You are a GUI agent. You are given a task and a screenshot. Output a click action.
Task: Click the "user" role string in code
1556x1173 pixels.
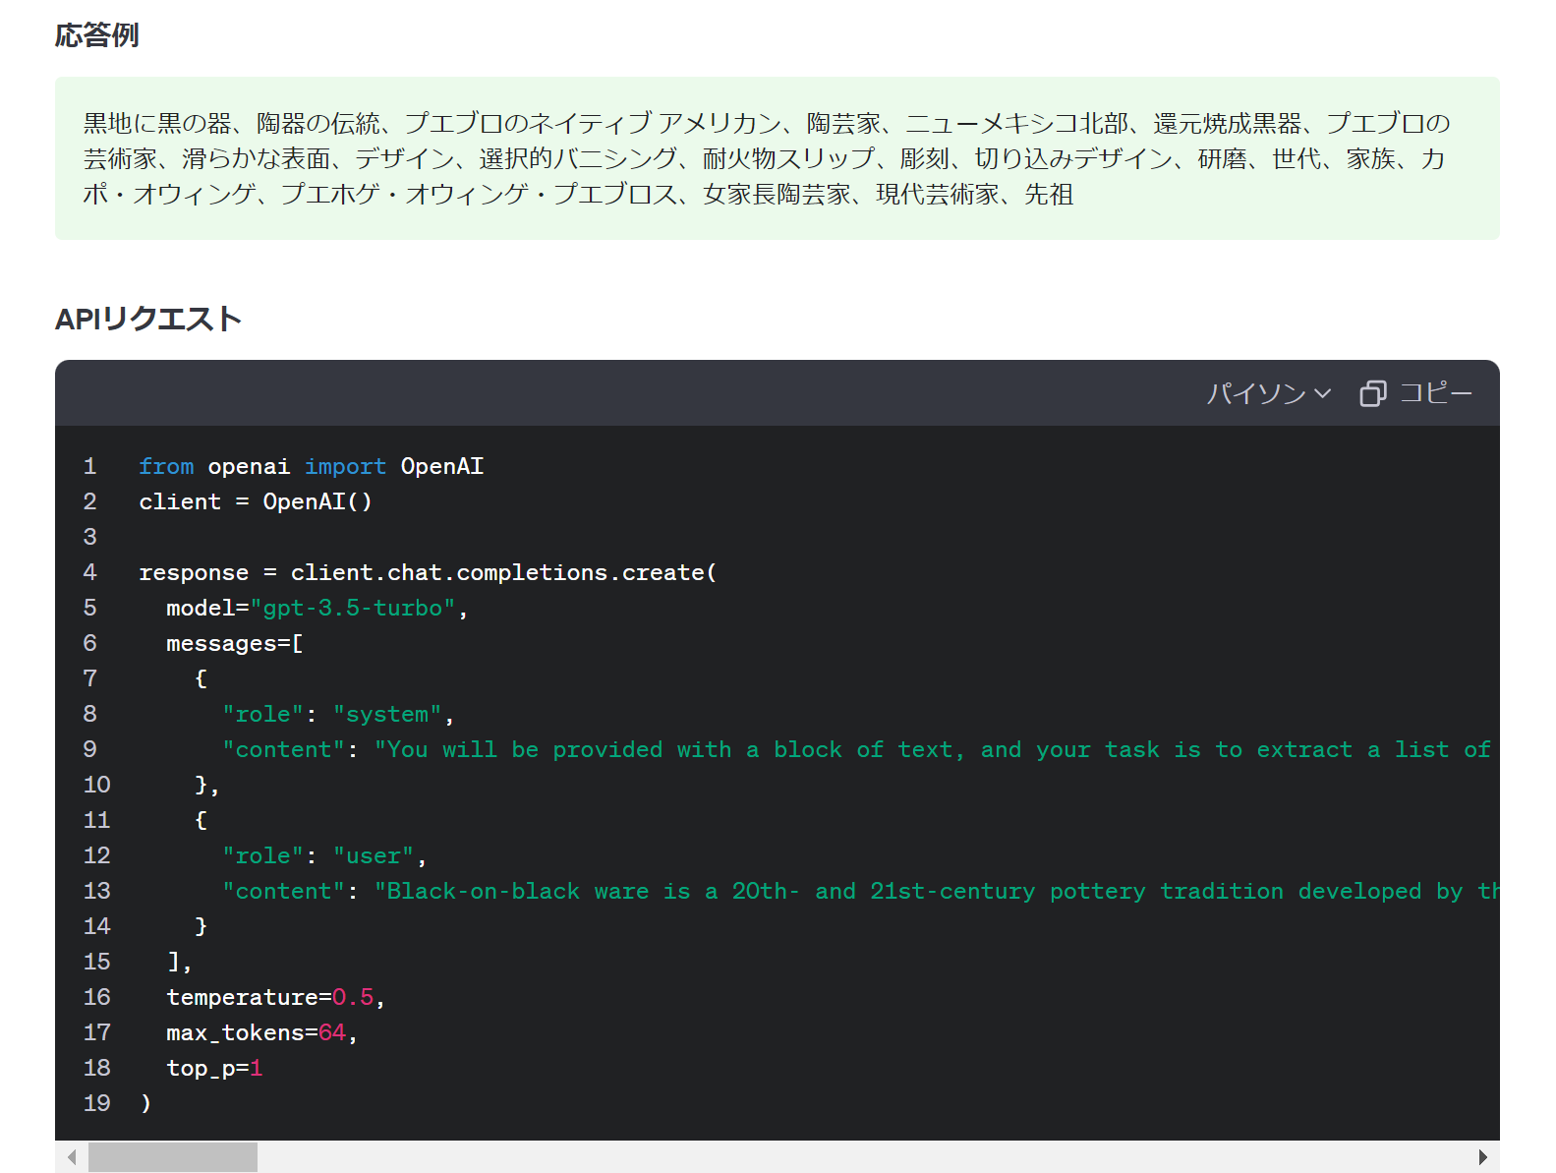[374, 855]
